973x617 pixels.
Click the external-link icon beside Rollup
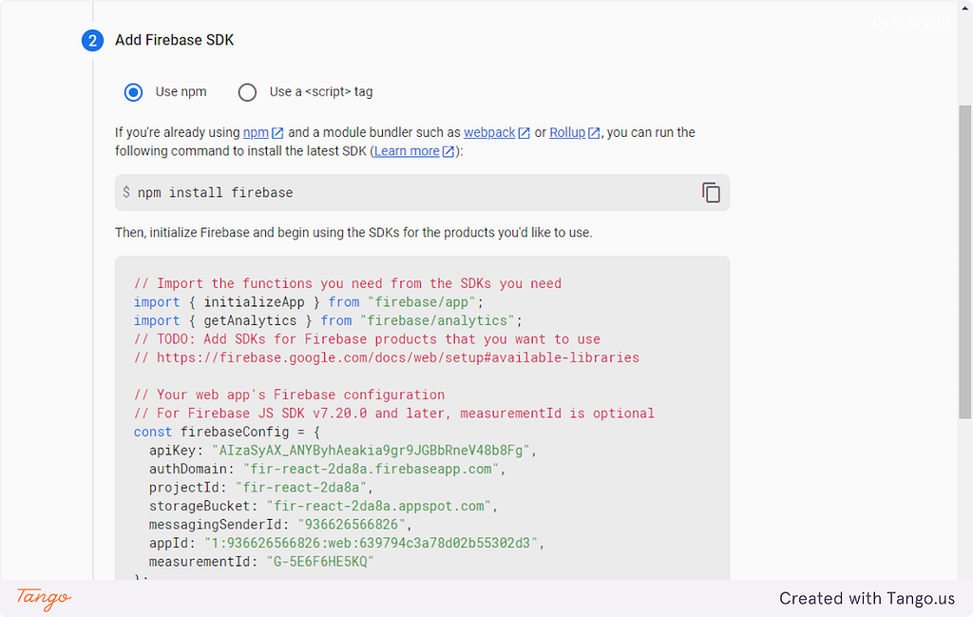tap(594, 133)
